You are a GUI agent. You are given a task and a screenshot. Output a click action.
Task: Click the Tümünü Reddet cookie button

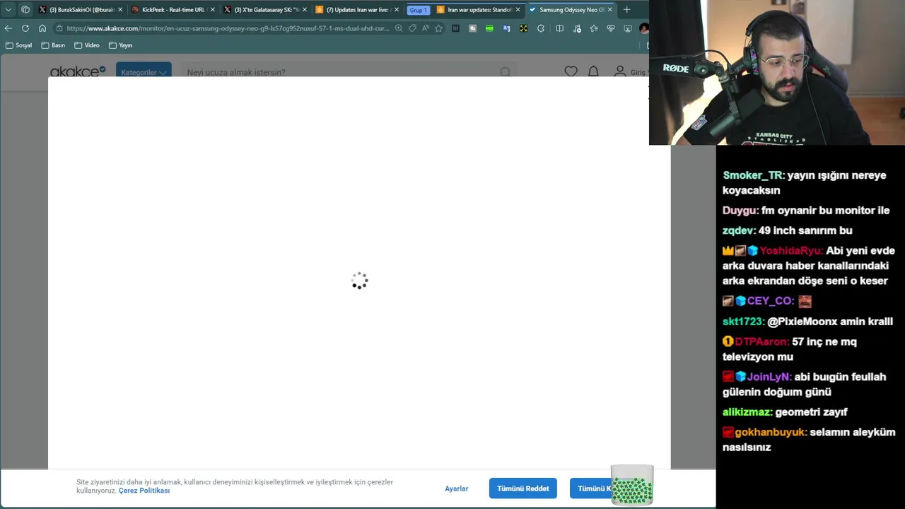523,488
